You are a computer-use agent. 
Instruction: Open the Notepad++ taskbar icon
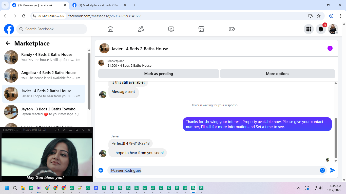(x=80, y=188)
